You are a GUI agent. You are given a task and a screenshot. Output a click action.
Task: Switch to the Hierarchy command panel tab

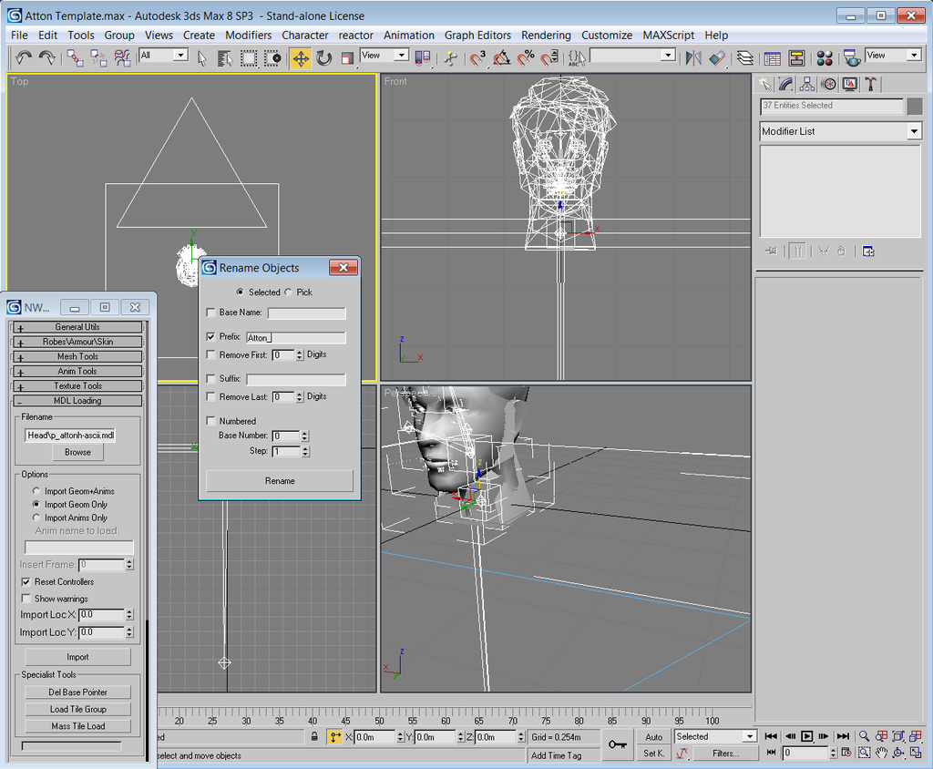[x=807, y=85]
